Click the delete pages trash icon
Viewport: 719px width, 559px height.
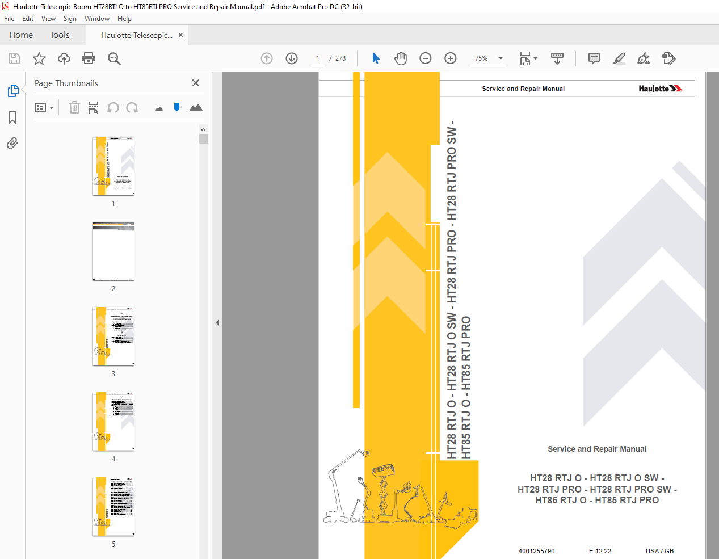[x=74, y=107]
